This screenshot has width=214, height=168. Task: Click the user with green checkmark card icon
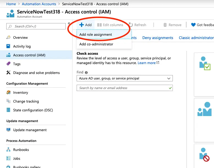pos(205,63)
